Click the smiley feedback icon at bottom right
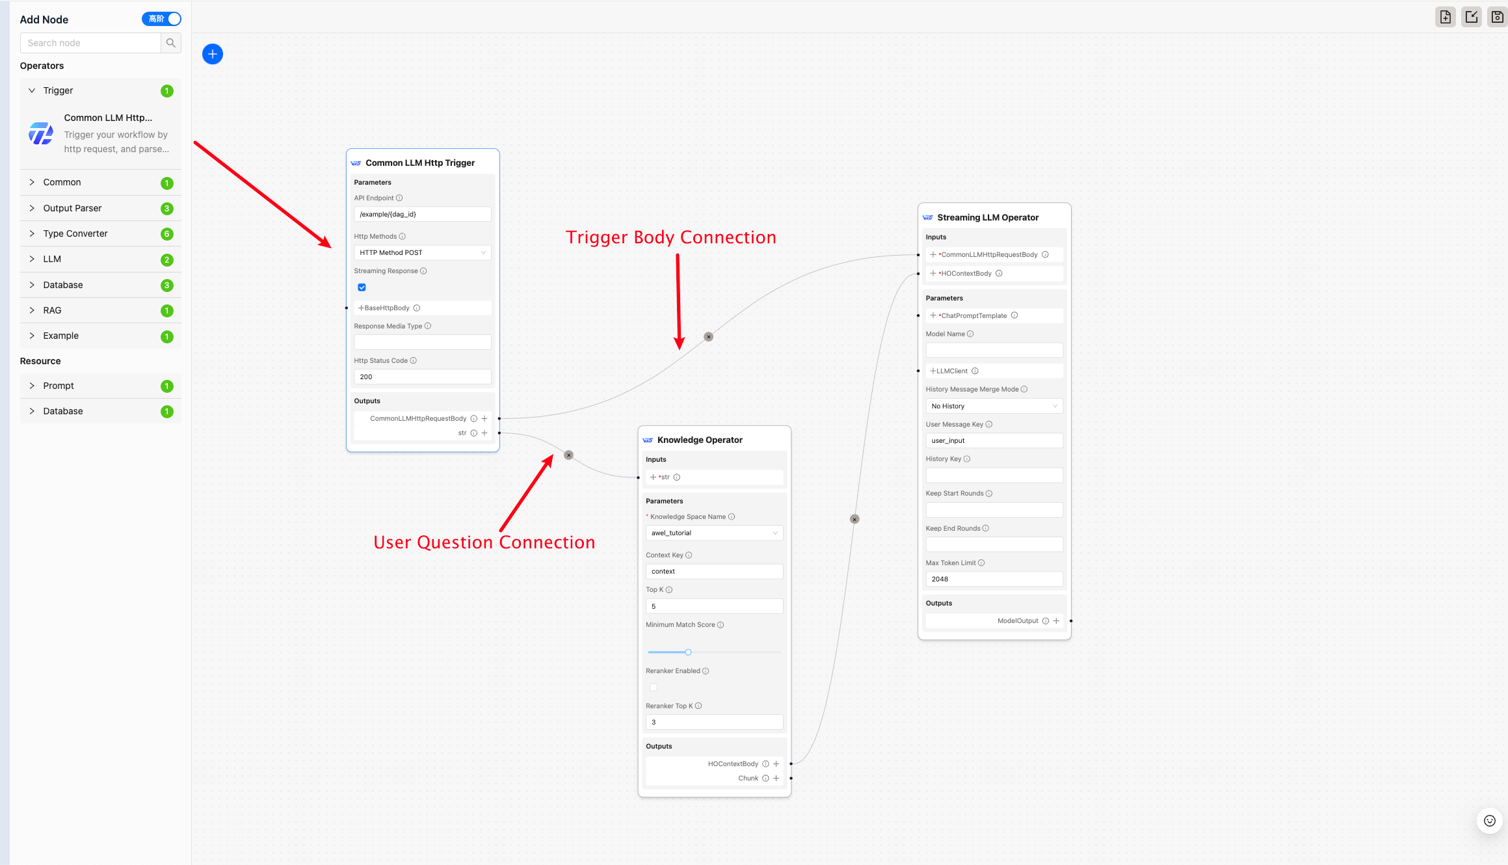The height and width of the screenshot is (865, 1508). [1489, 821]
